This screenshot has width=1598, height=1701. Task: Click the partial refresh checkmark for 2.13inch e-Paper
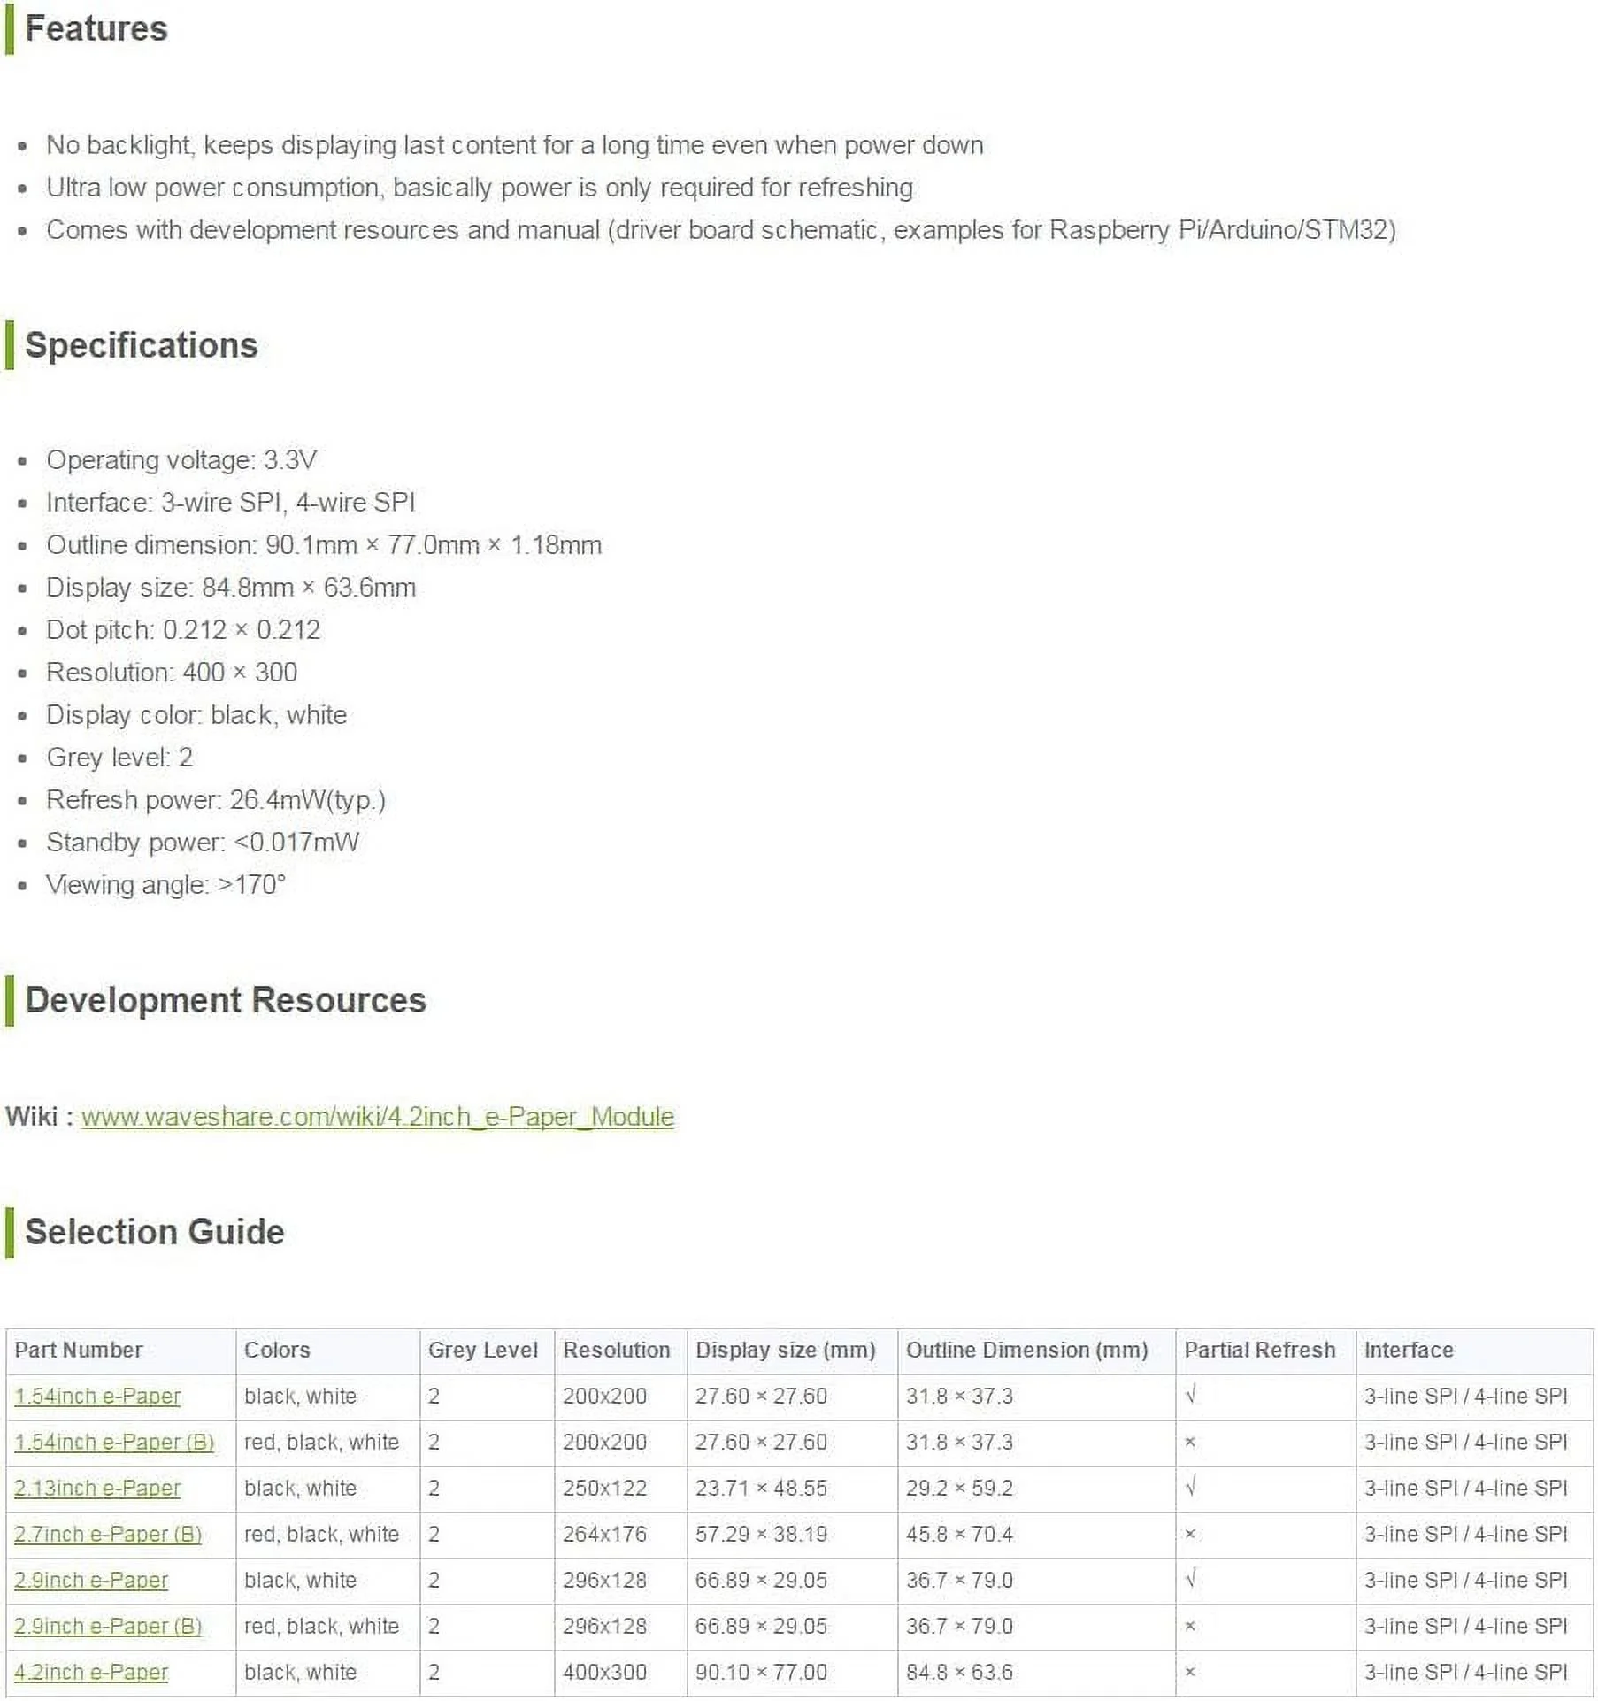pos(1191,1488)
